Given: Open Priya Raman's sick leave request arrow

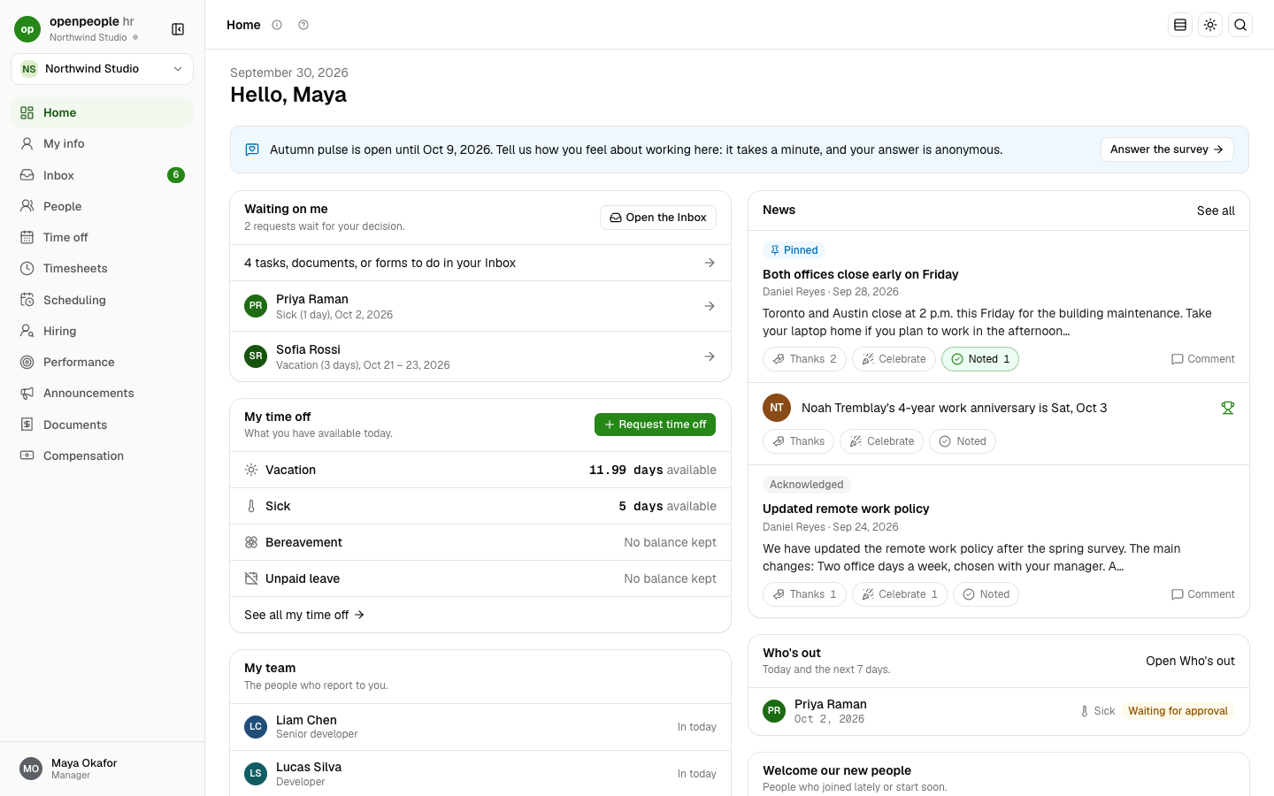Looking at the screenshot, I should pyautogui.click(x=710, y=306).
